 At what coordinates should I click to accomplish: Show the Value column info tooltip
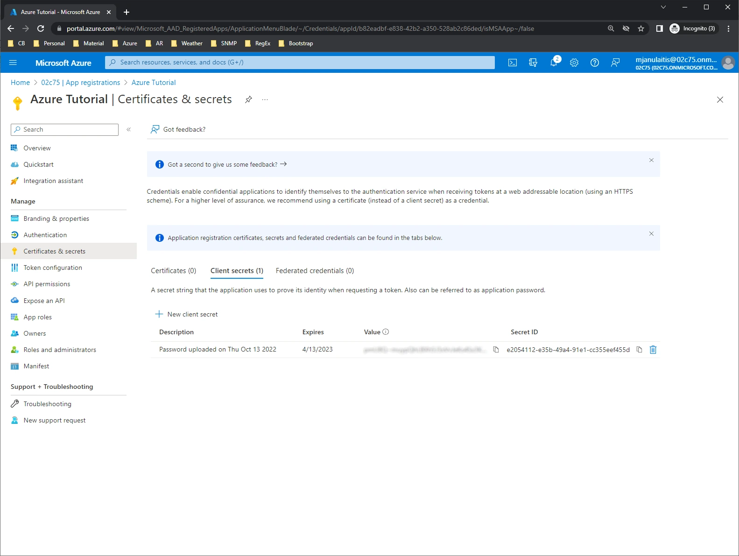point(386,332)
